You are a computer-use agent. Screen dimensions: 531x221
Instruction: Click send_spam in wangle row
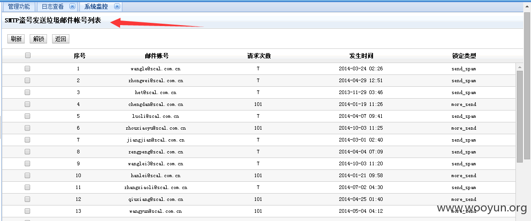pyautogui.click(x=463, y=68)
